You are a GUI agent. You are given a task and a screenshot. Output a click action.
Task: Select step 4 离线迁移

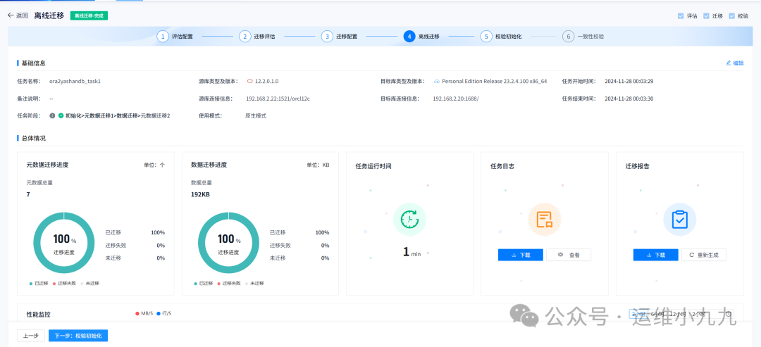coord(421,37)
